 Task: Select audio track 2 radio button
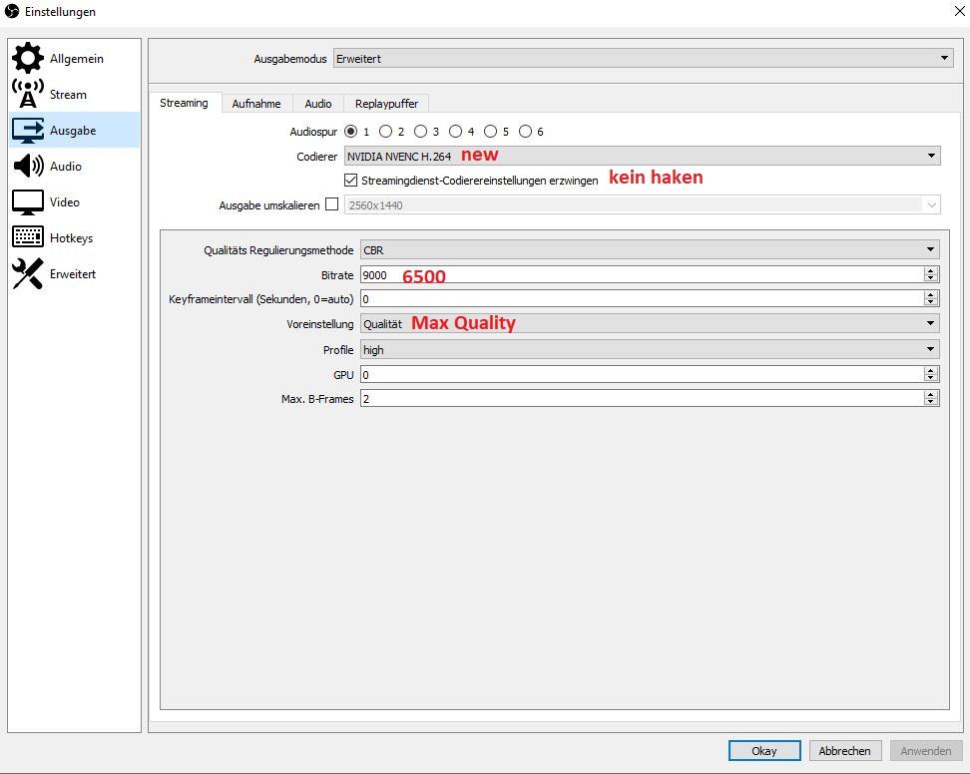[385, 131]
